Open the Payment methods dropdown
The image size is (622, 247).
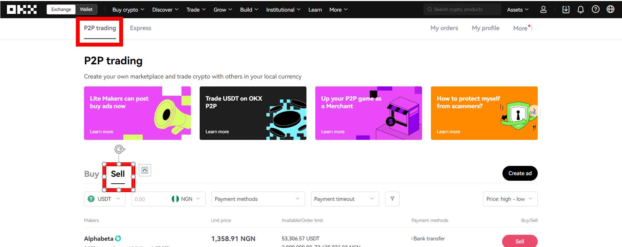(x=258, y=199)
